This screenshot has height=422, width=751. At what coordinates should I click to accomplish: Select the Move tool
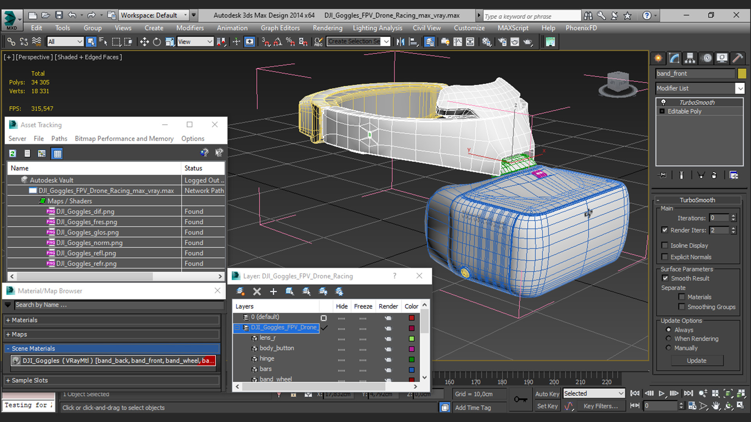click(144, 41)
